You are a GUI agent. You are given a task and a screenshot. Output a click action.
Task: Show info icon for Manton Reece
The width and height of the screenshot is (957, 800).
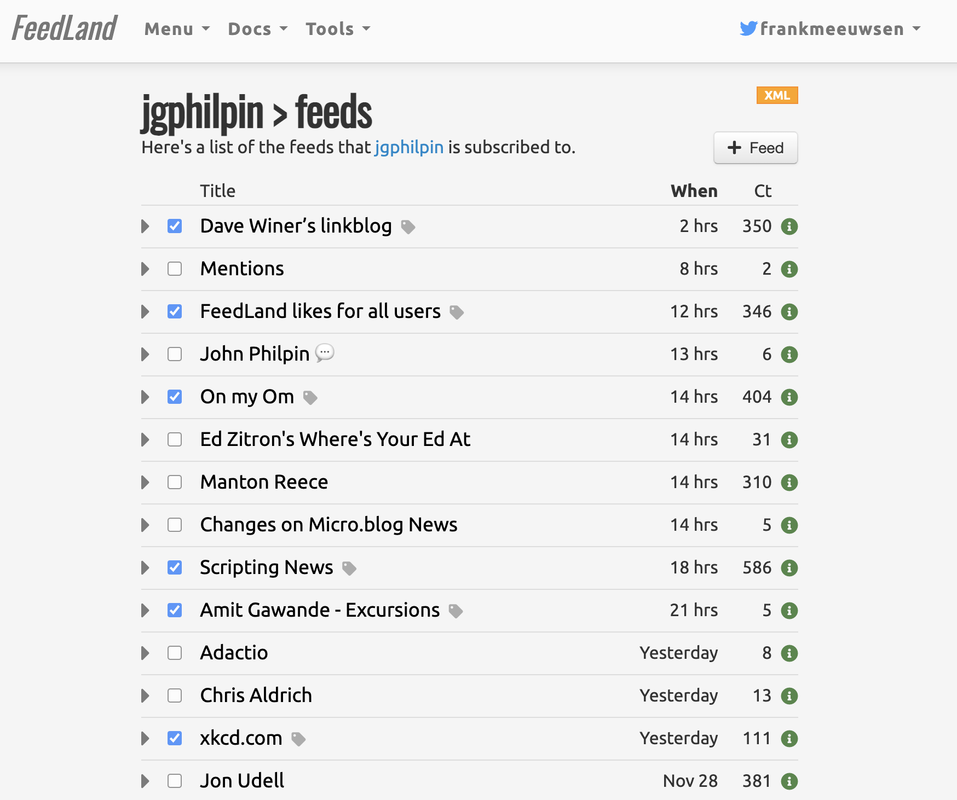pos(789,482)
